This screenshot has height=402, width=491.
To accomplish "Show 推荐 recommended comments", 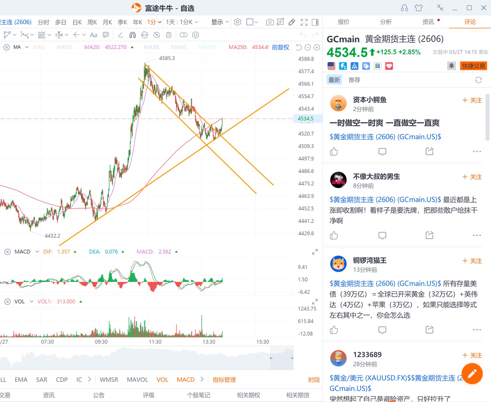I will pyautogui.click(x=354, y=80).
